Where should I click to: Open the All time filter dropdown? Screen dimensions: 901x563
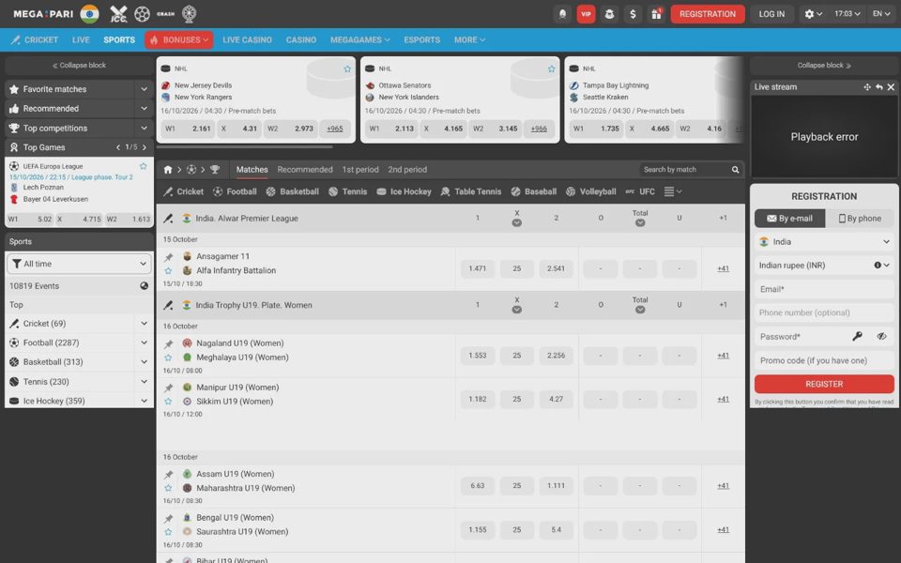point(79,264)
